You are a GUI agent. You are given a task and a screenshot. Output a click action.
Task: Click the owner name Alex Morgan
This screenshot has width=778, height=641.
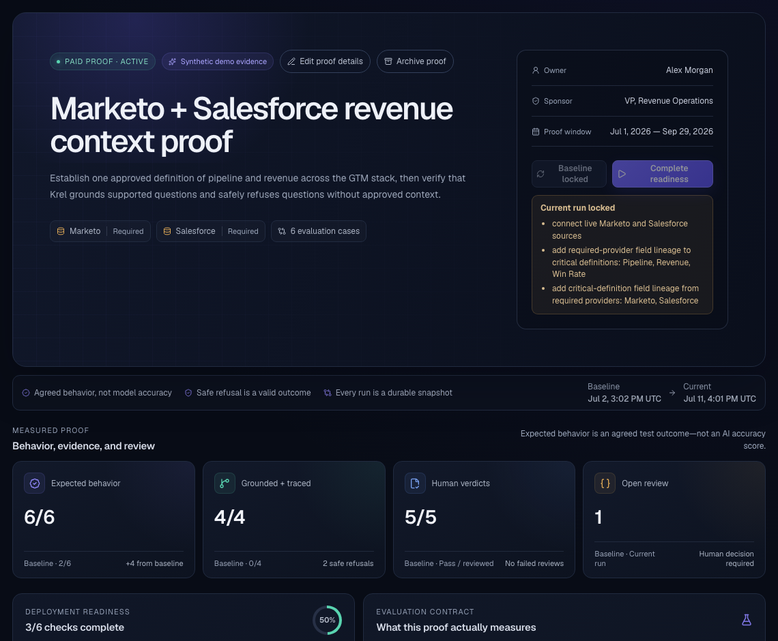[689, 70]
